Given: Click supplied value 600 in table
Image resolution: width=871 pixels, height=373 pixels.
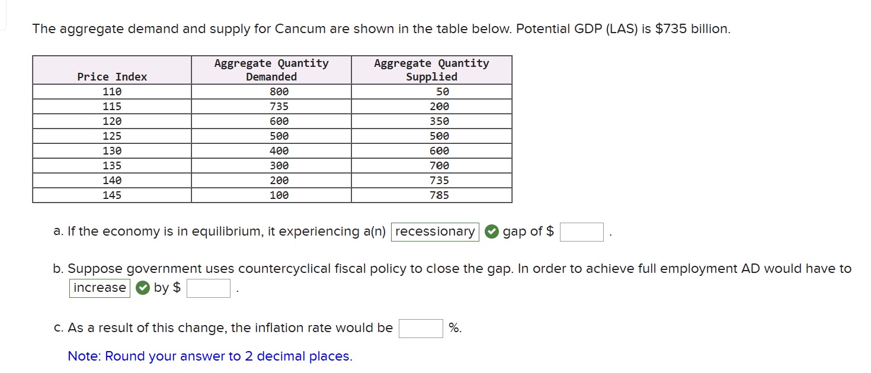Looking at the screenshot, I should [439, 151].
